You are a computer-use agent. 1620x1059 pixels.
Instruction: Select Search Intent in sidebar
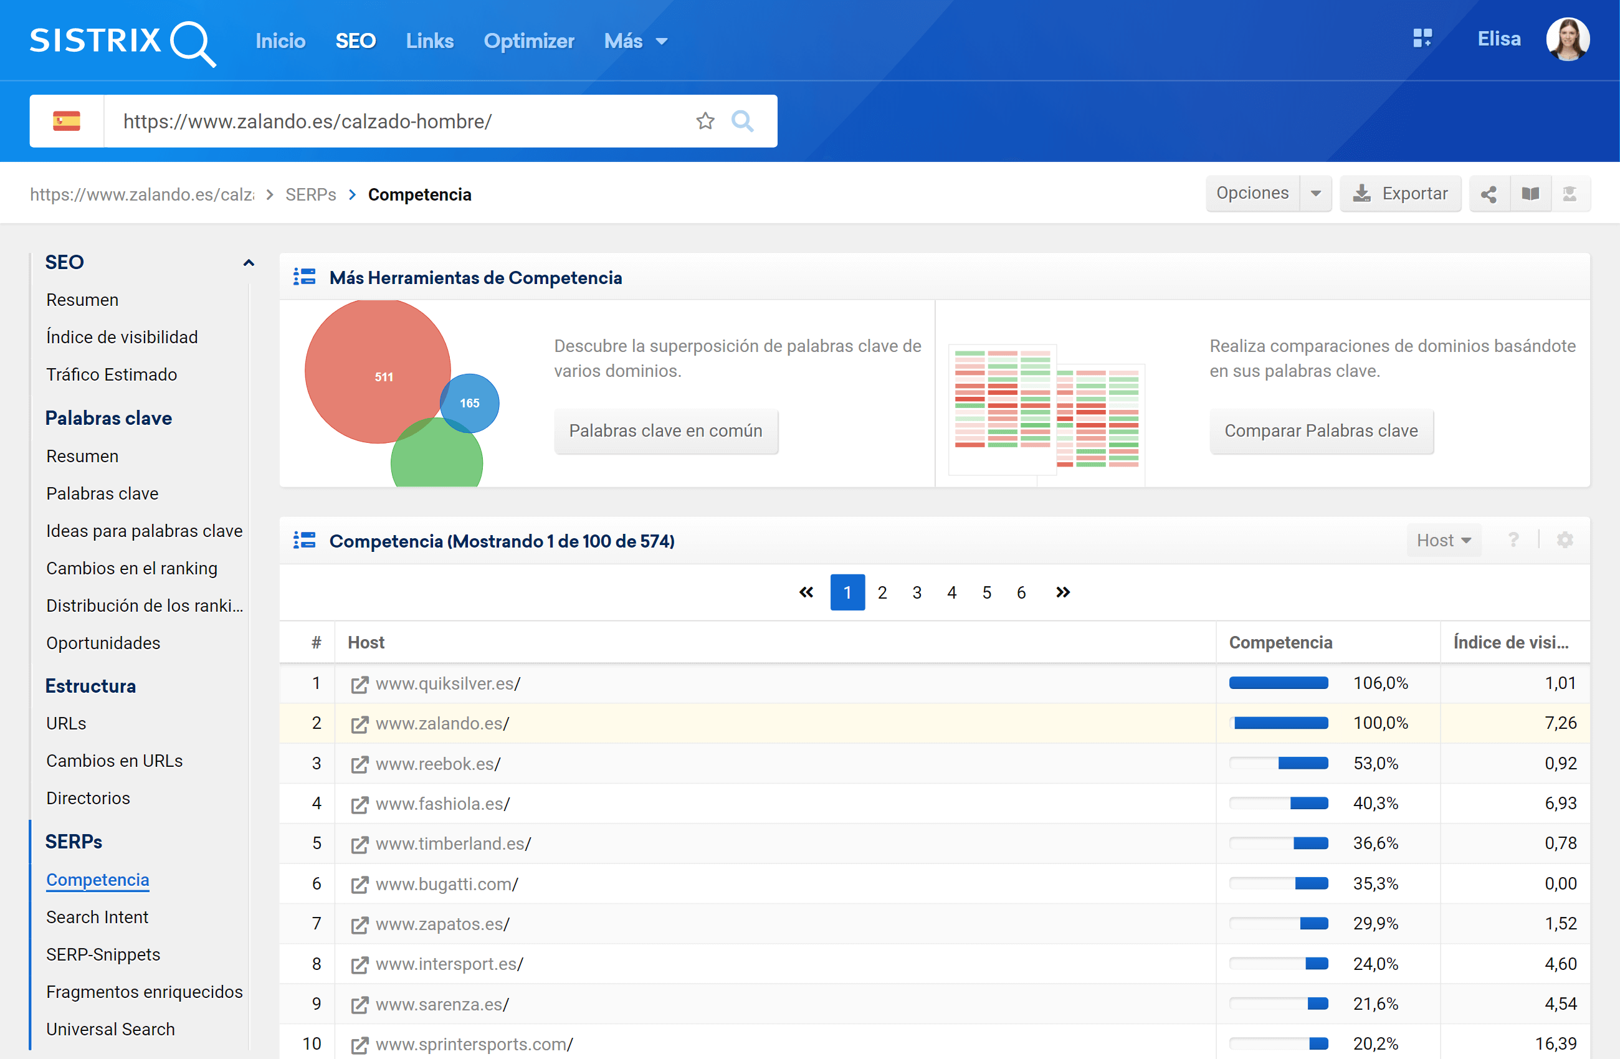click(97, 917)
